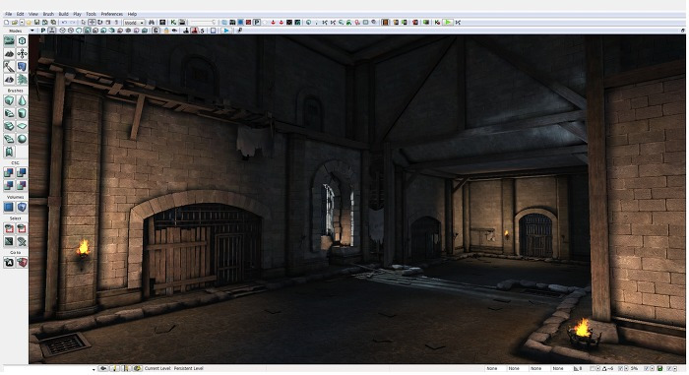Activate the selection arrow mode icon

[x=84, y=23]
